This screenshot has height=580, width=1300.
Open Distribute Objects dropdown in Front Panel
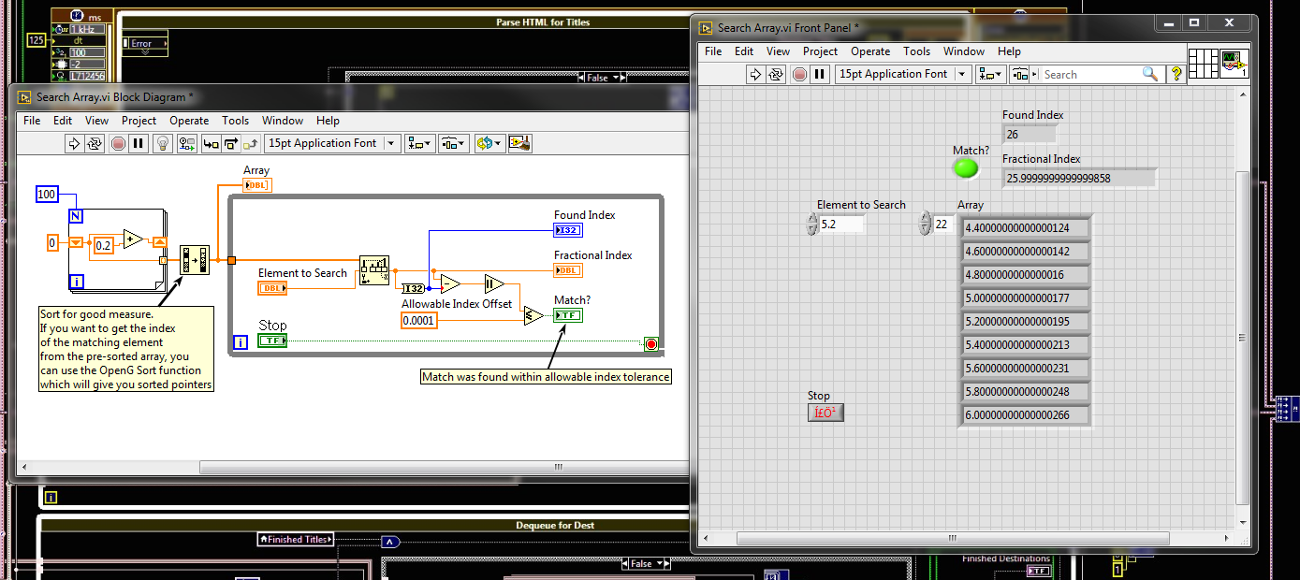point(1025,74)
